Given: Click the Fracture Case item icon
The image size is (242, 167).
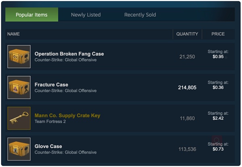Looking at the screenshot, I should [19, 87].
